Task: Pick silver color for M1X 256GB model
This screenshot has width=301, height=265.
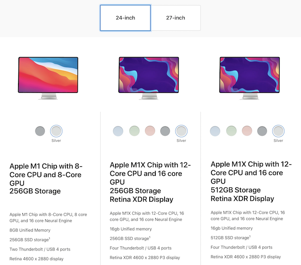Action: click(181, 131)
